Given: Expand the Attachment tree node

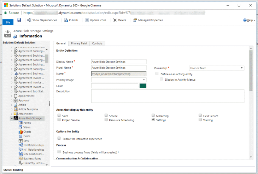Looking at the screenshot, I should click(12, 114).
